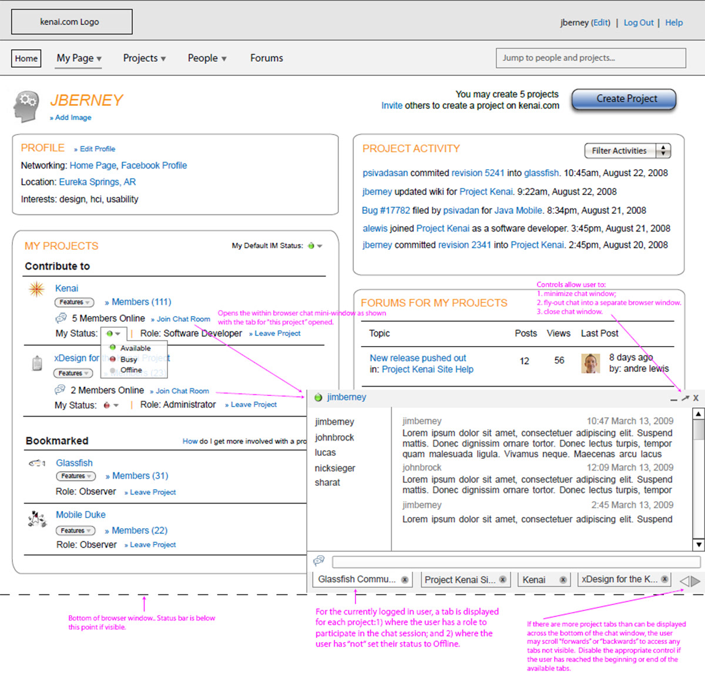Click chat window scrollbar up arrow
The width and height of the screenshot is (705, 685).
click(x=699, y=414)
